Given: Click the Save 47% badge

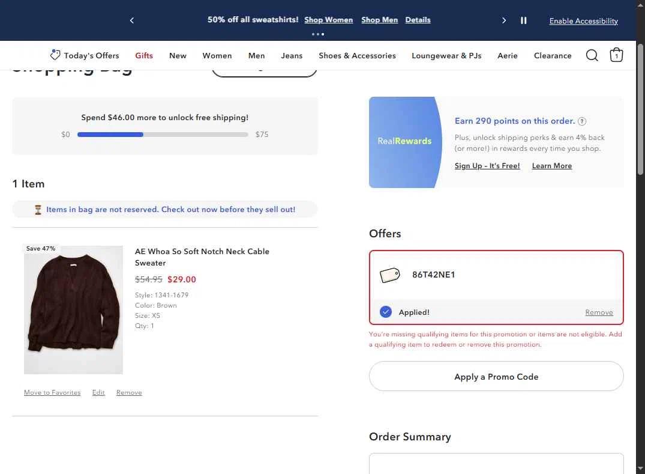Looking at the screenshot, I should (x=40, y=248).
